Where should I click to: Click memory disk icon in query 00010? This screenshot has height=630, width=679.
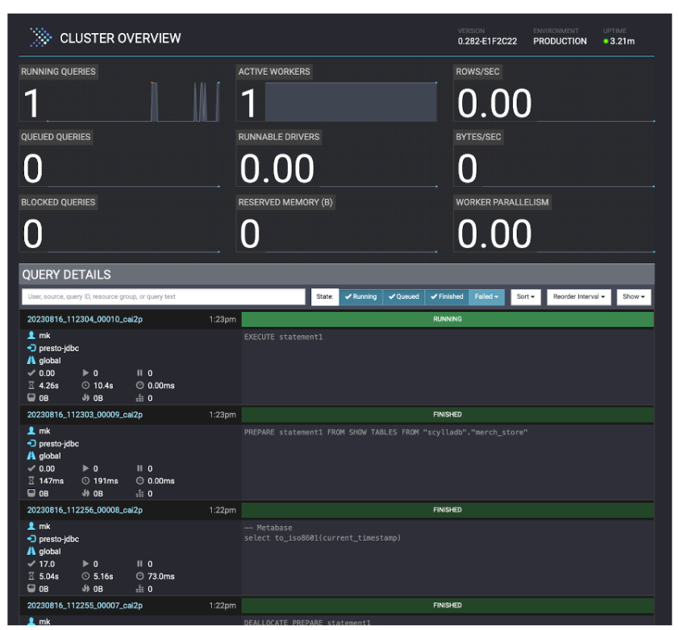[x=31, y=398]
